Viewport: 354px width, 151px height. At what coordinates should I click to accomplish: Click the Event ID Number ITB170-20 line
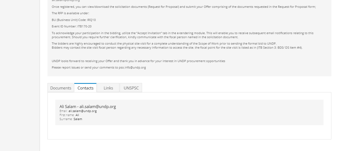(72, 26)
